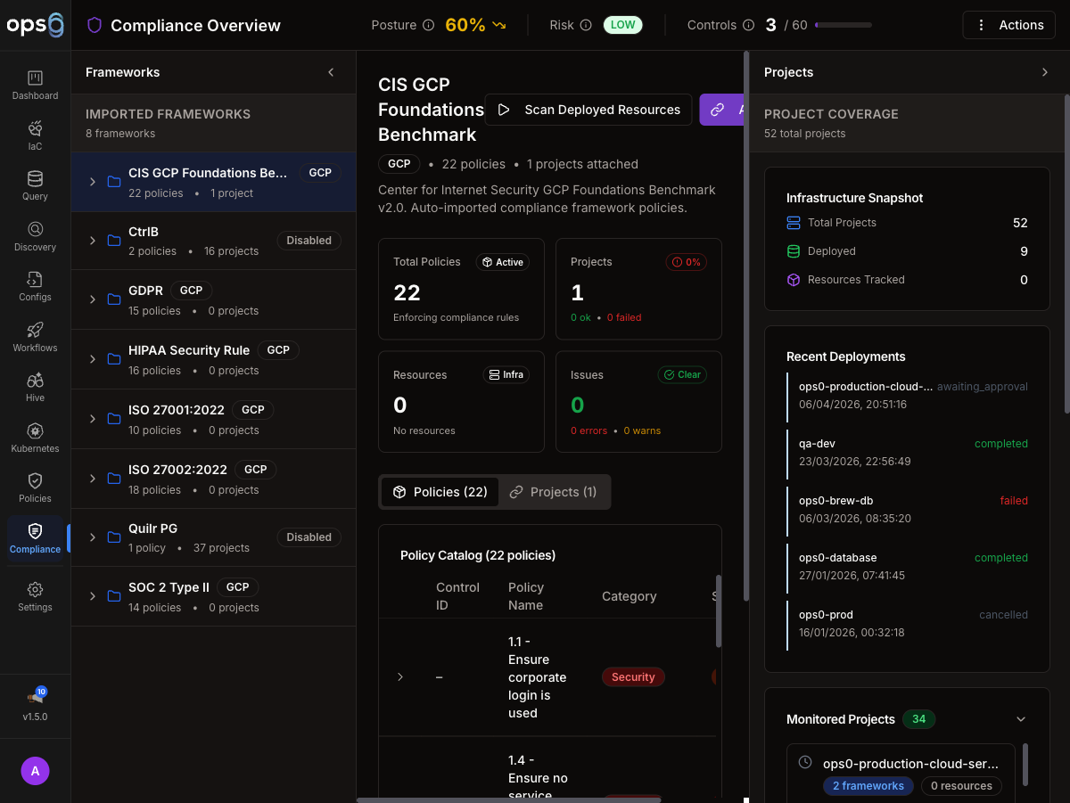Open the Dashboard sidebar icon
This screenshot has width=1070, height=803.
tap(35, 79)
